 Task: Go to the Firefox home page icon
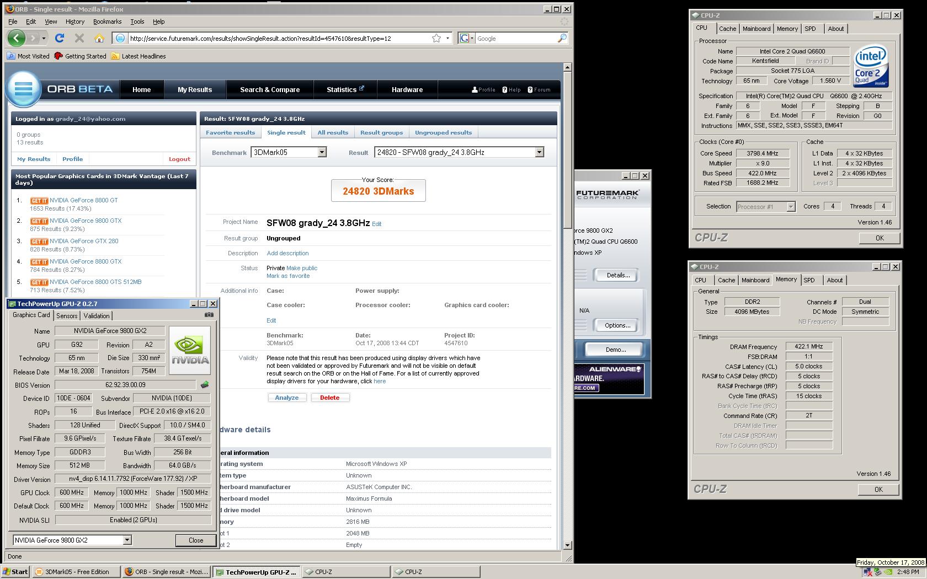pos(99,38)
